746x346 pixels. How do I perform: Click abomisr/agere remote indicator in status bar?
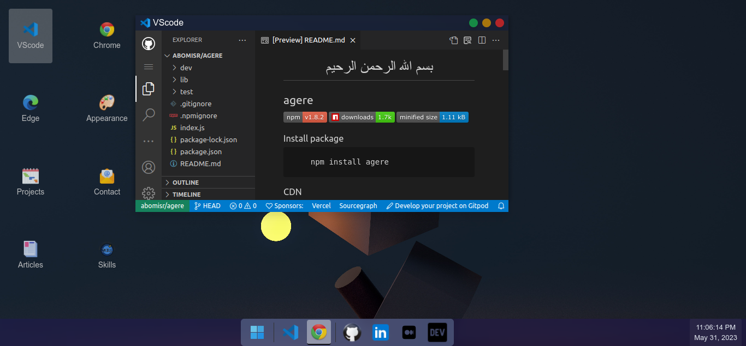click(162, 206)
